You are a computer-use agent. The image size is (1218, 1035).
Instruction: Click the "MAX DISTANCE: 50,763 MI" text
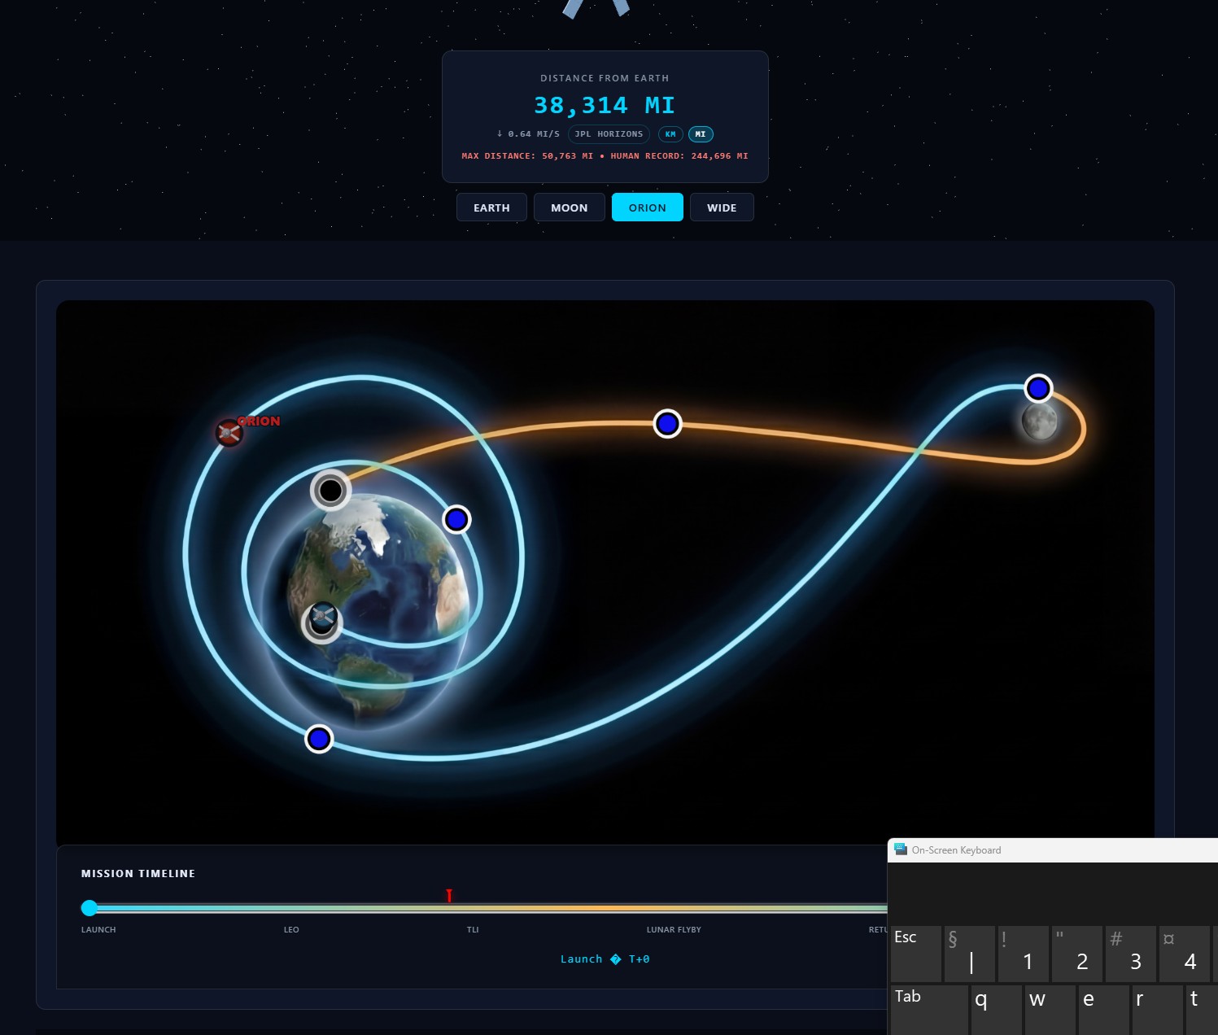[x=527, y=156]
